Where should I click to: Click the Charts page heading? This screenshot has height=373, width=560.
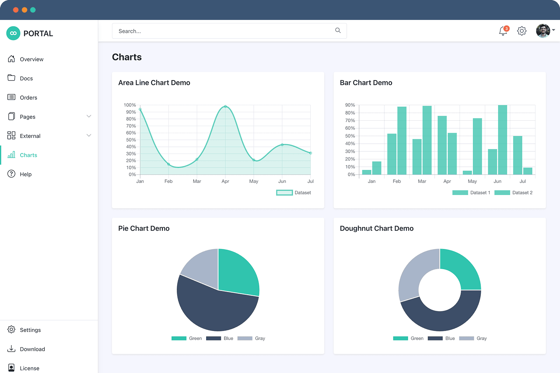(x=127, y=57)
